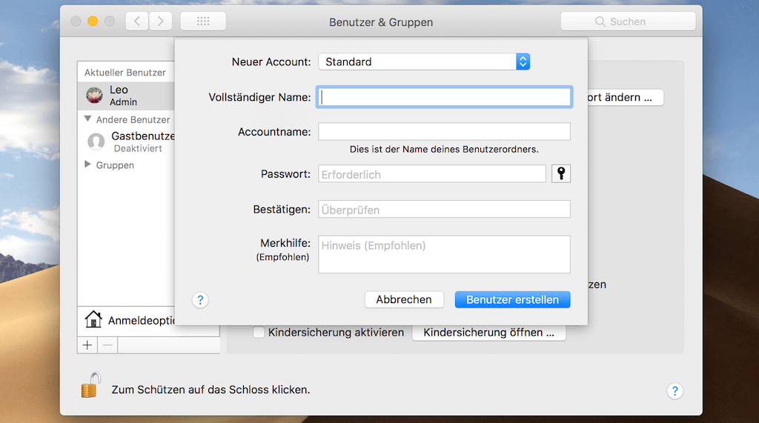
Task: Click the Passwort ändern button
Action: point(624,97)
